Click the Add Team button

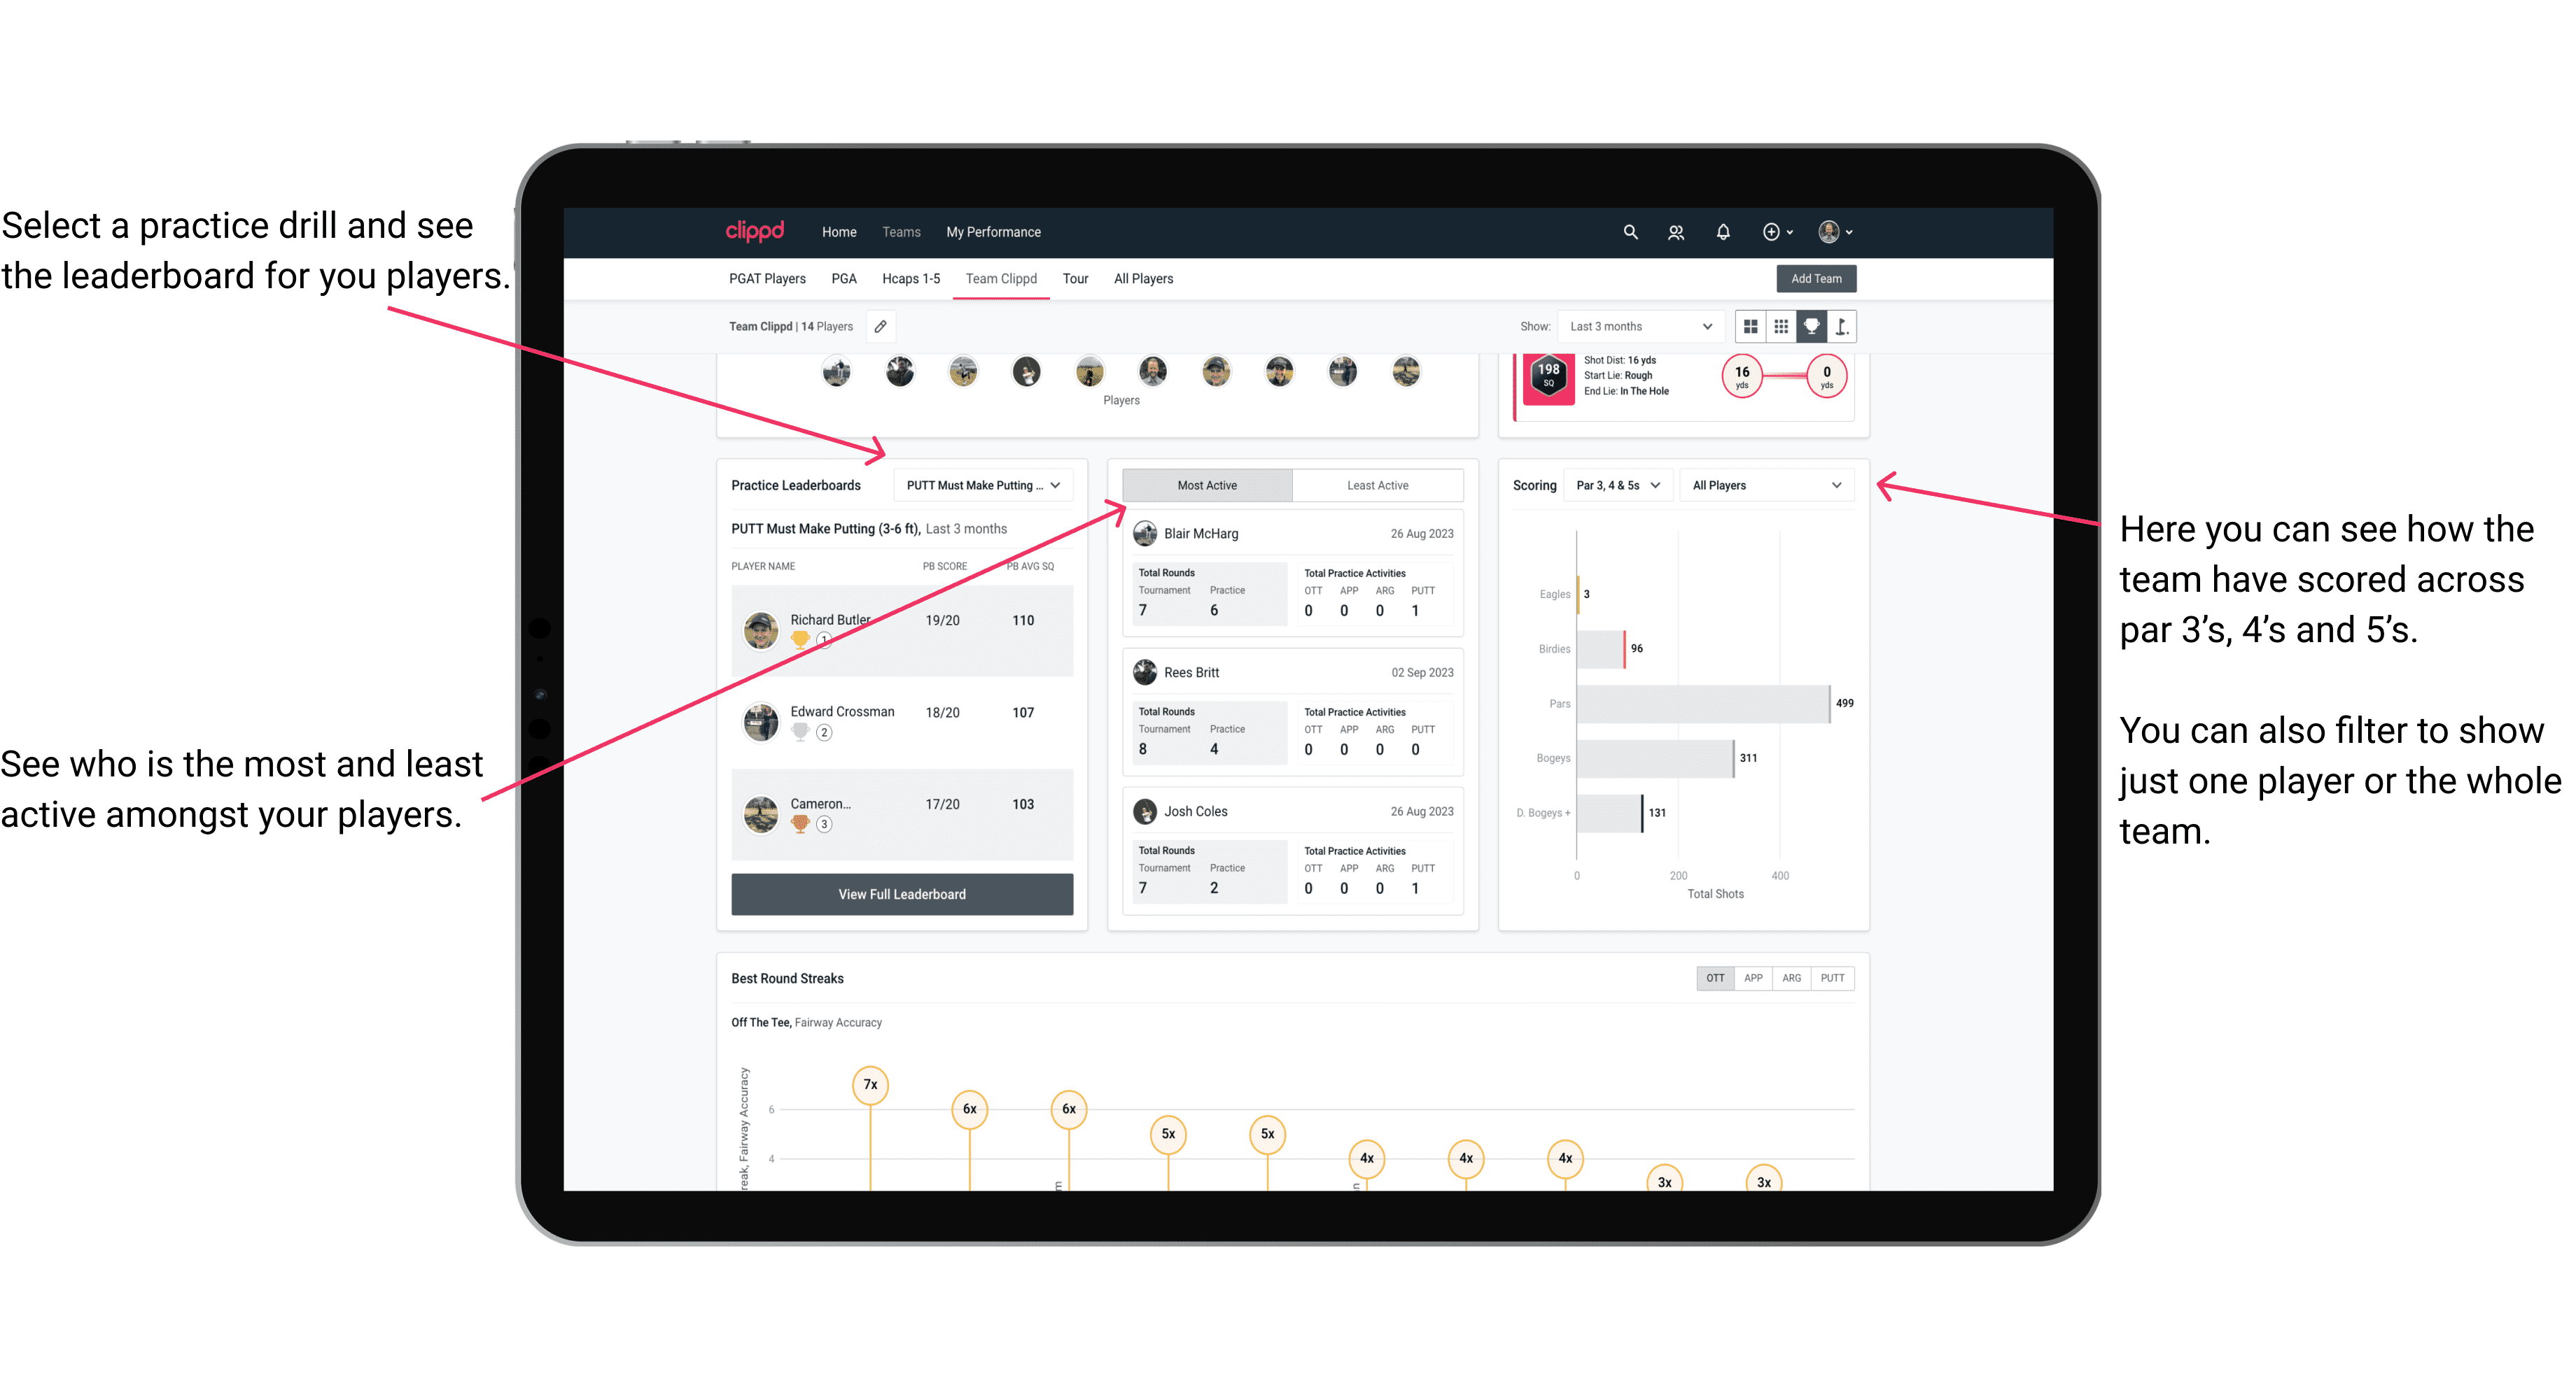1815,278
